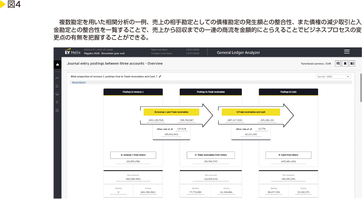Click the monitor icon in the sidebar
This screenshot has height=199, width=362.
pyautogui.click(x=57, y=94)
